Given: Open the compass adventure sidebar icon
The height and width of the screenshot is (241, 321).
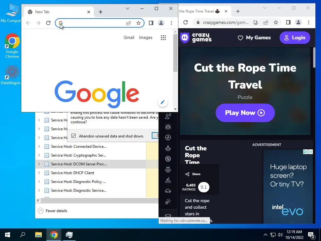Looking at the screenshot, I should tap(168, 137).
